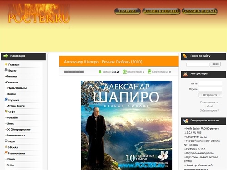Image resolution: width=227 pixels, height=170 pixels.
Task: Open the E-Books category
Action: point(13,147)
